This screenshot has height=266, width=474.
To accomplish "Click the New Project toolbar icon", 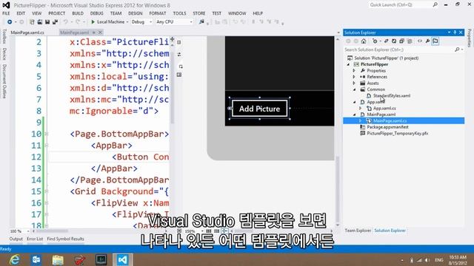I will pos(32,22).
